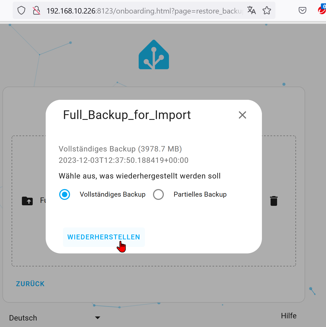Bookmark this page with the star icon
Screen dimensions: 326x327
click(267, 11)
